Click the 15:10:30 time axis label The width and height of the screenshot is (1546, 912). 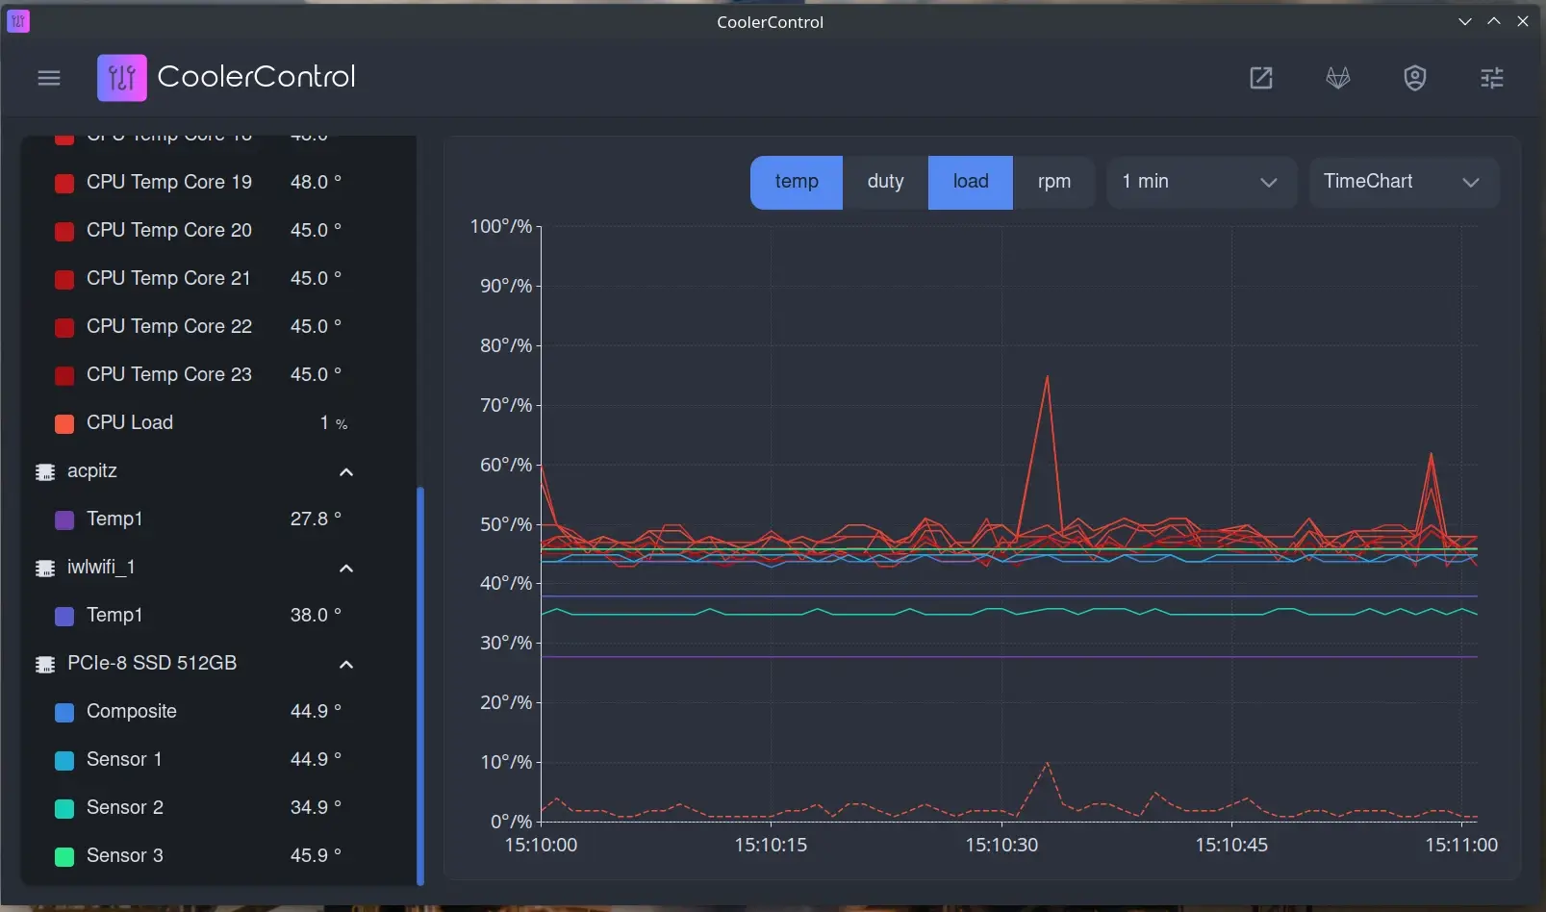(x=1001, y=845)
